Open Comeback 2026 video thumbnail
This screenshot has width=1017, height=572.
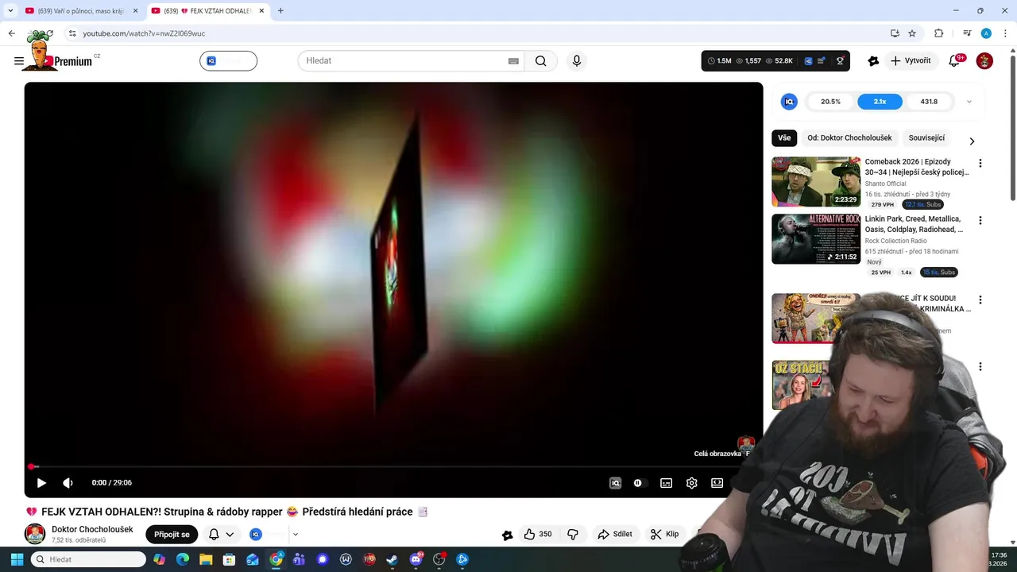(x=816, y=182)
